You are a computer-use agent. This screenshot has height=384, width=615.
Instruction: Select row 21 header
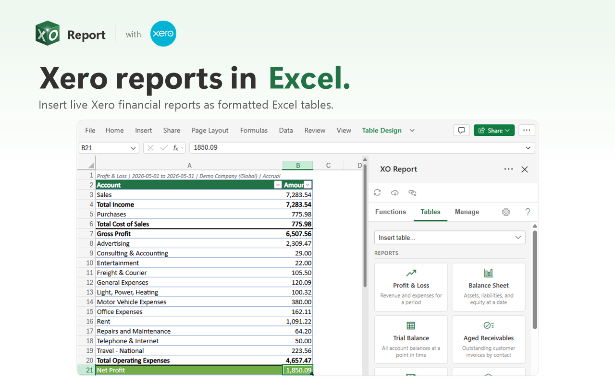(x=86, y=370)
